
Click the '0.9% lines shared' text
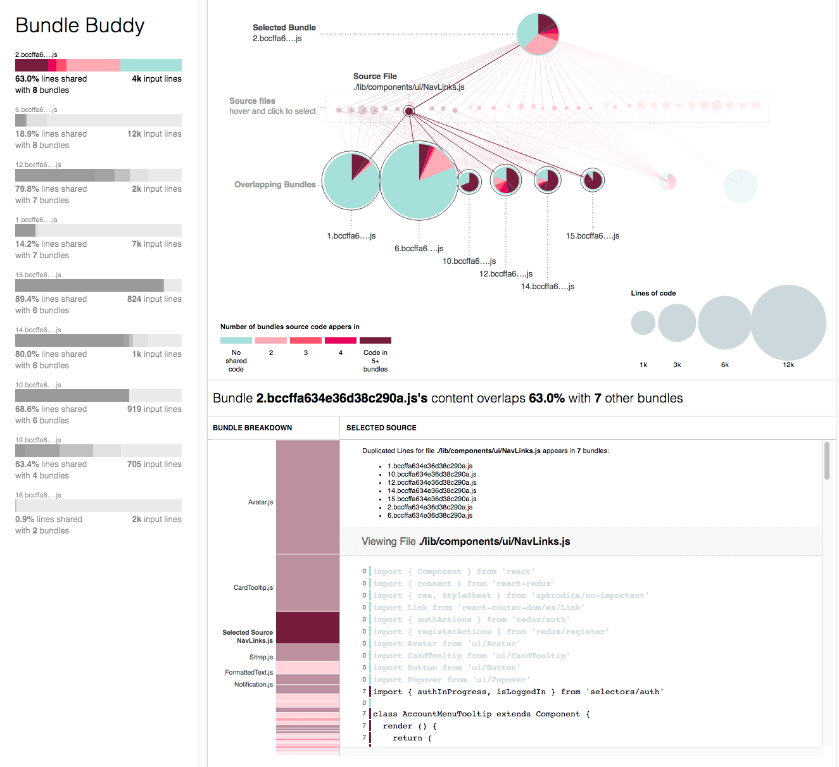point(49,520)
